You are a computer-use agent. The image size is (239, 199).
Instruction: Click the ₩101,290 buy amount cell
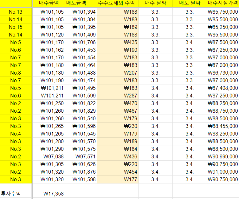(x=49, y=149)
